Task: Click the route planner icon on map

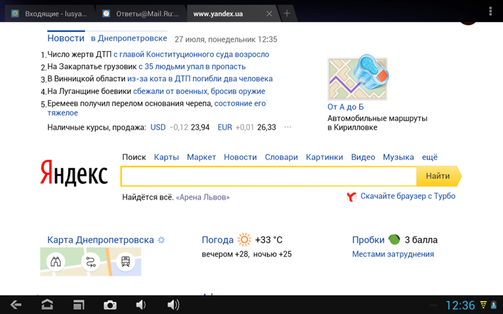Action: pyautogui.click(x=91, y=262)
